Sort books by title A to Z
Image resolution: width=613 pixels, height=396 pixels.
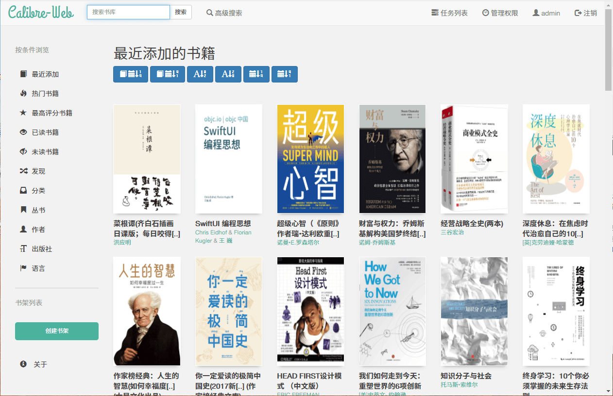pyautogui.click(x=200, y=74)
